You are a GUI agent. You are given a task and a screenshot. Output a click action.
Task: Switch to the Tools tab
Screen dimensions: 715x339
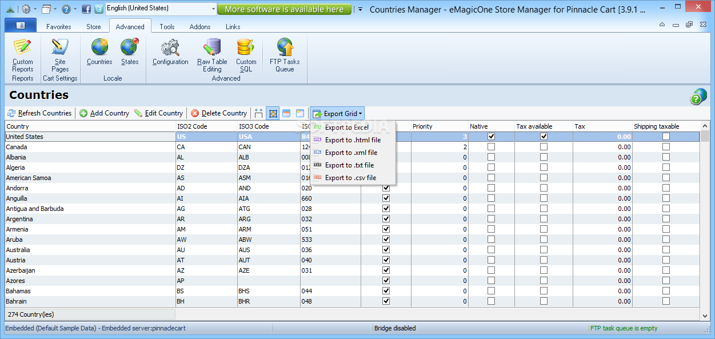[x=167, y=27]
